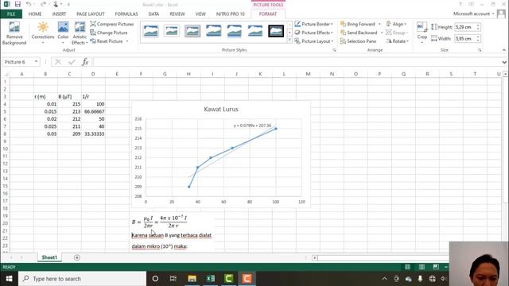Click the Excel icon in the taskbar

(210, 279)
